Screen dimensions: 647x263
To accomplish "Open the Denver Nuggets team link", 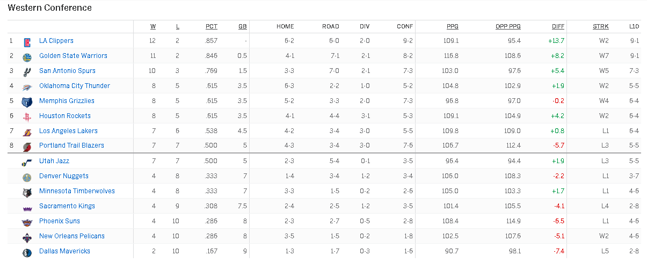I will (x=64, y=176).
